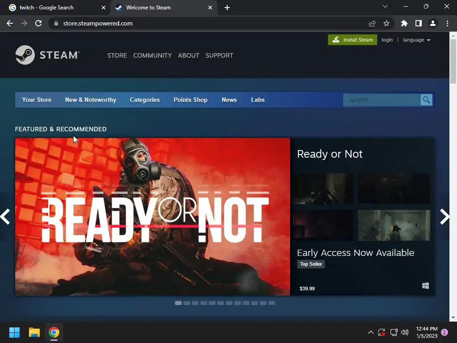Click the Top Seller tag
This screenshot has width=457, height=343.
click(x=311, y=264)
